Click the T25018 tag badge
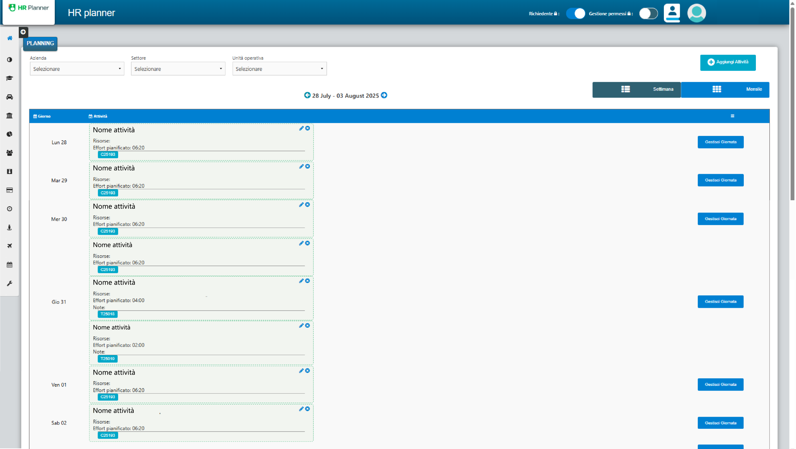Viewport: 796px width, 449px height. coord(108,314)
